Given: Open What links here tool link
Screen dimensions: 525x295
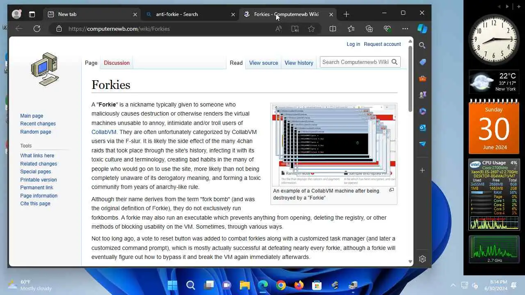Looking at the screenshot, I should (x=37, y=156).
